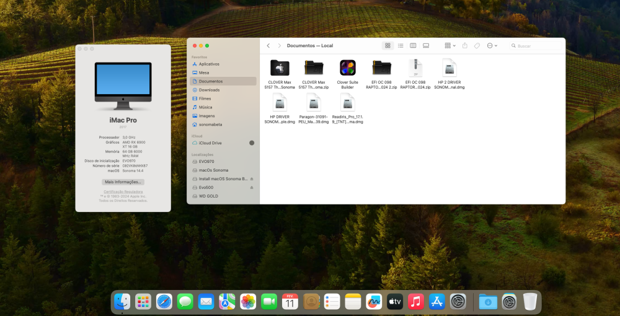The height and width of the screenshot is (316, 620).
Task: Switch Finder to gallery view
Action: click(426, 46)
